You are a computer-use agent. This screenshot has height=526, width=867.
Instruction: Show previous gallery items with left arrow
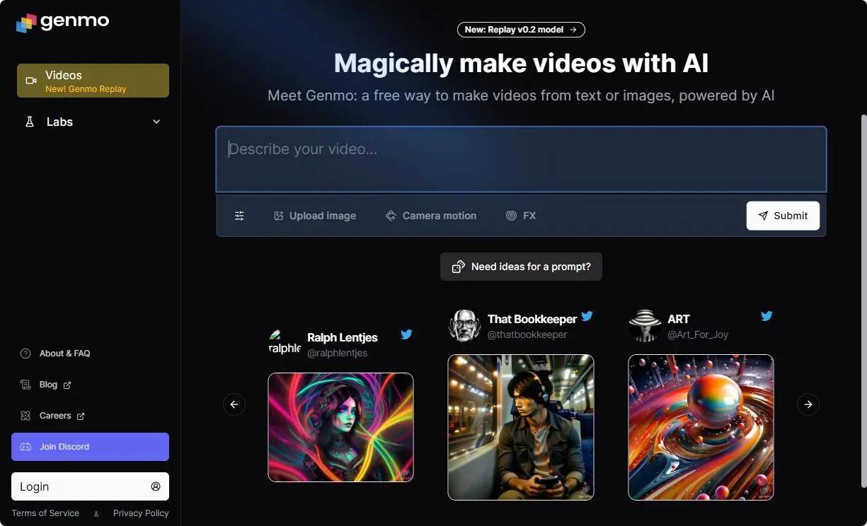pyautogui.click(x=234, y=404)
